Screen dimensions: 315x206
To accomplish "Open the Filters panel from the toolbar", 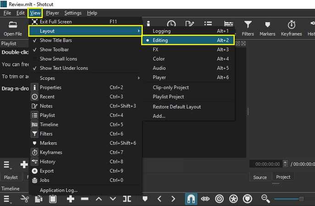I will tap(248, 28).
